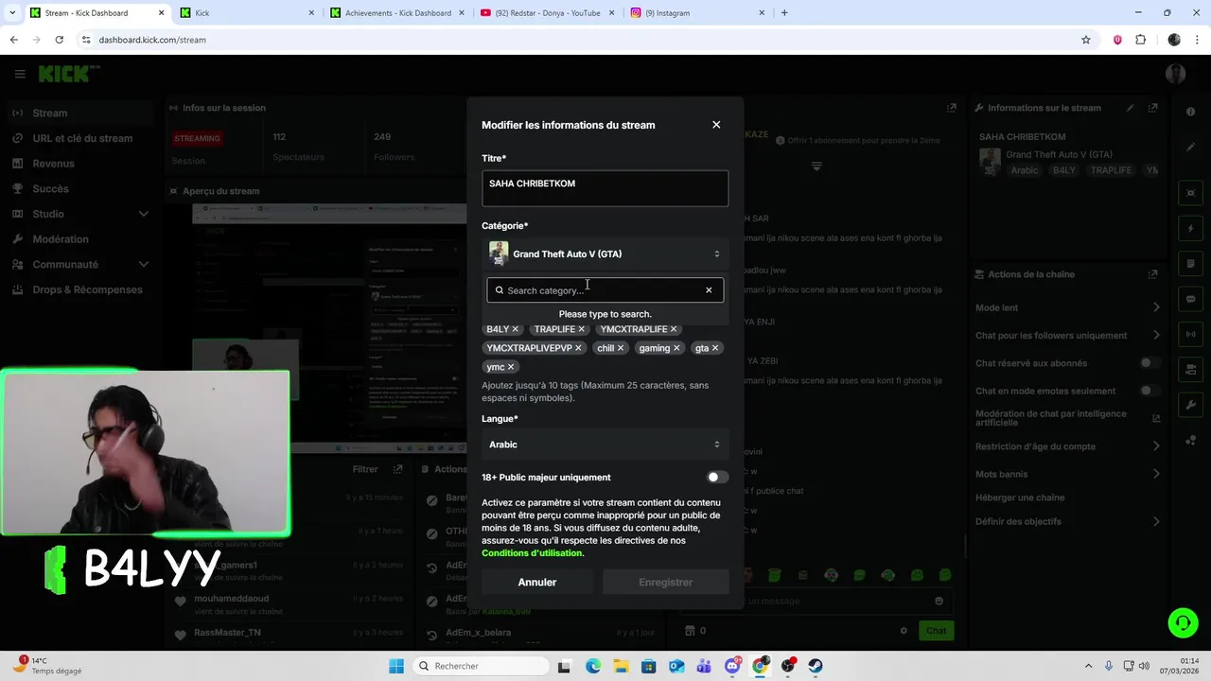The image size is (1211, 681).
Task: Expand Chat pour les followers uniquement
Action: coord(1067,335)
